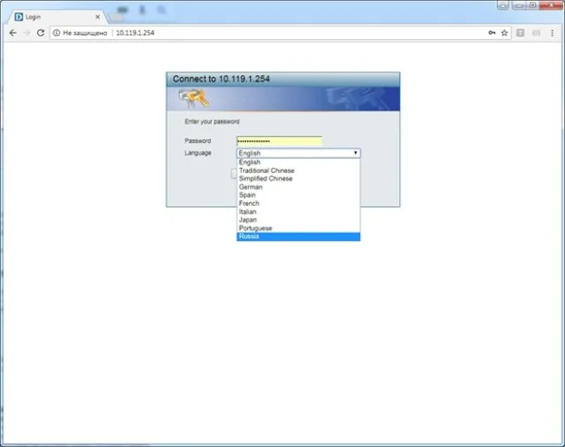Viewport: 565px width, 447px height.
Task: Choose Simplified Chinese from the list
Action: coord(298,178)
